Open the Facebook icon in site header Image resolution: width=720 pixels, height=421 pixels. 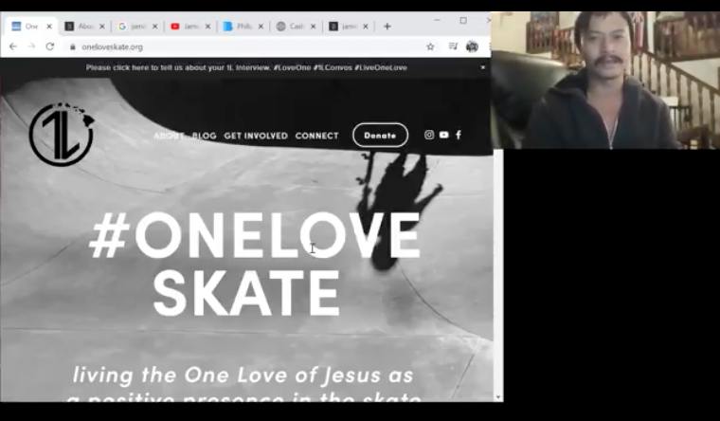(x=459, y=135)
